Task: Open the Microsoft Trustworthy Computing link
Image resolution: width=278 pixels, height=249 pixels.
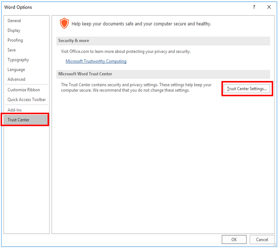Action: (x=96, y=61)
